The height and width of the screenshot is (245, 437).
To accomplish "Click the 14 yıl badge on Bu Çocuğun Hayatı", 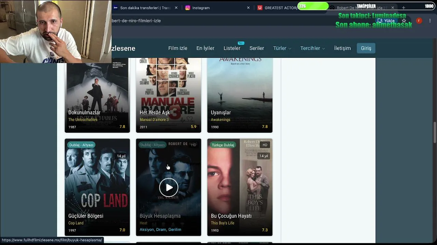I will point(264,156).
